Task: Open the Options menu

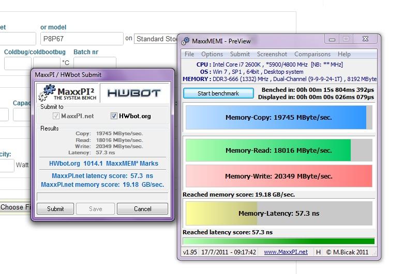Action: click(x=212, y=54)
